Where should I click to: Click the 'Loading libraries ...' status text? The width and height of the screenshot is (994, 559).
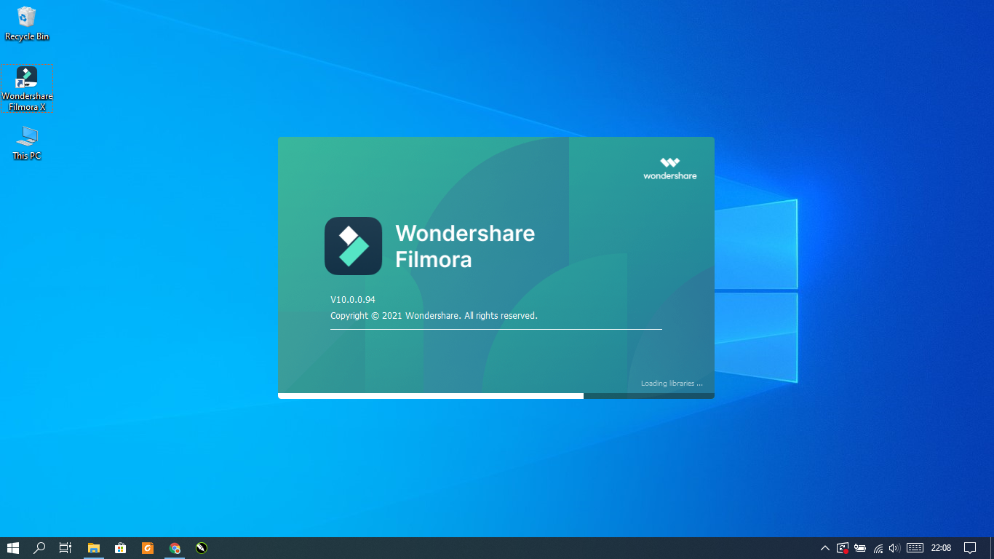tap(672, 383)
